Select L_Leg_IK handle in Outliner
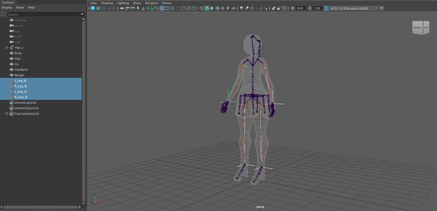Screen dimensions: 437x211 click(x=20, y=81)
